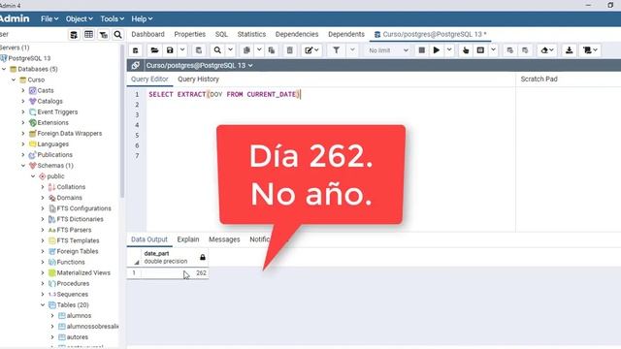Viewport: 621px width, 349px height.
Task: Switch to the Dashboard tab
Action: (x=147, y=34)
